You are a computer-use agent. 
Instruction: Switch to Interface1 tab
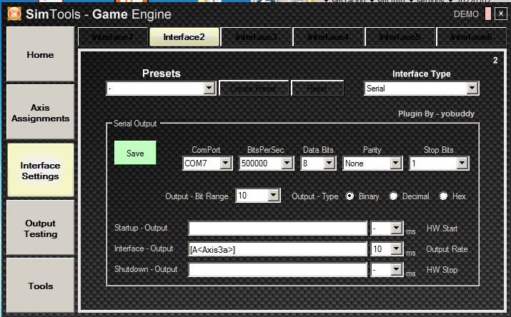tap(113, 37)
